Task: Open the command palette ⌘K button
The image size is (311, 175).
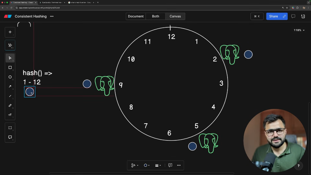Action: pos(257,16)
